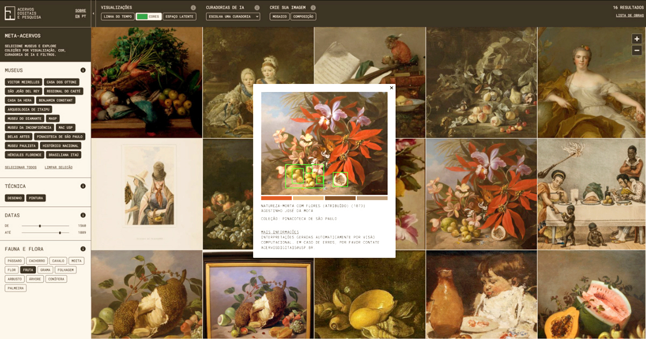
Task: Close the artwork detail popup
Action: (x=391, y=88)
